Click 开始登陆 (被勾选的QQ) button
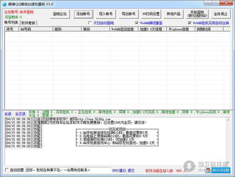This screenshot has height=177, width=235. 197,14
